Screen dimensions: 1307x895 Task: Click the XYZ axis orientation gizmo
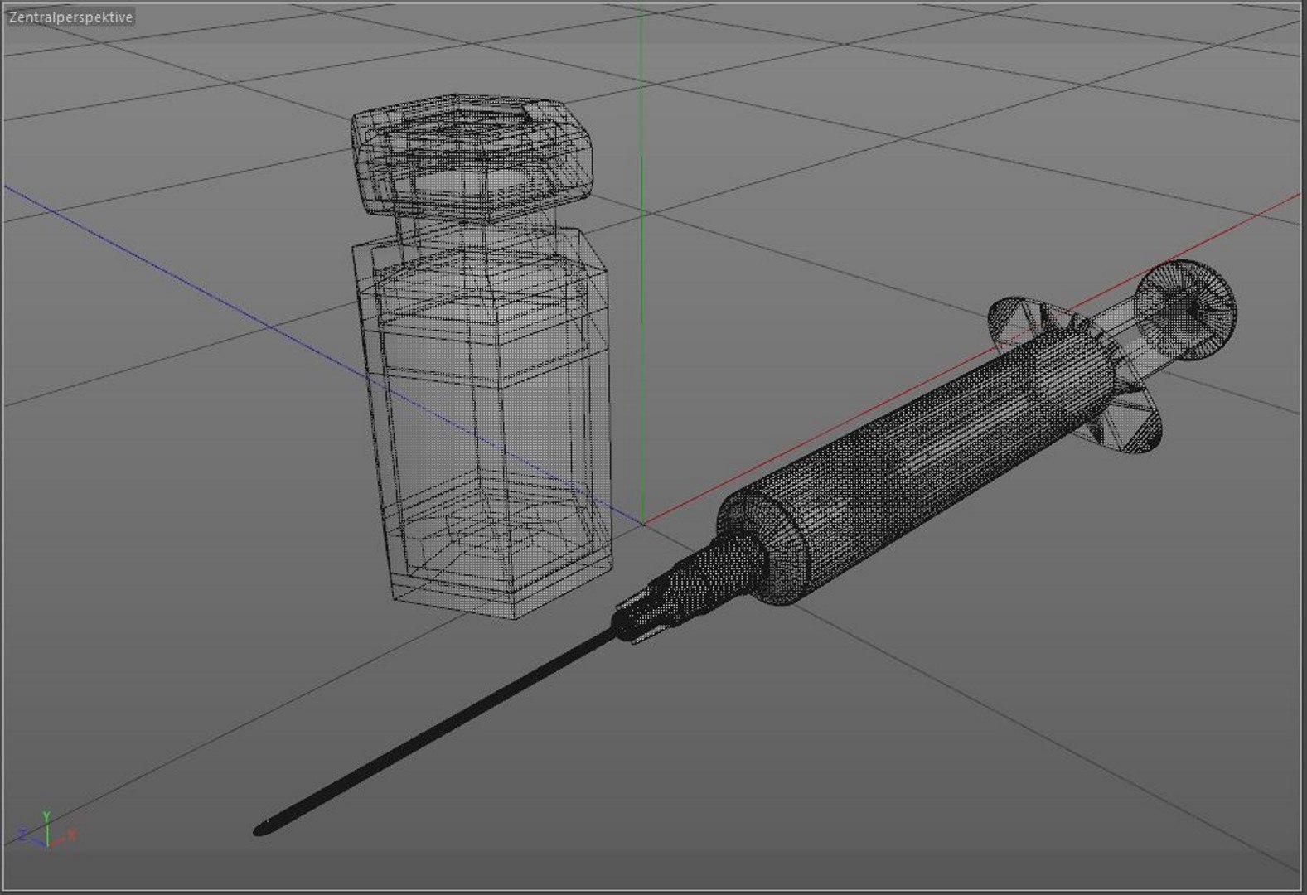pyautogui.click(x=47, y=830)
